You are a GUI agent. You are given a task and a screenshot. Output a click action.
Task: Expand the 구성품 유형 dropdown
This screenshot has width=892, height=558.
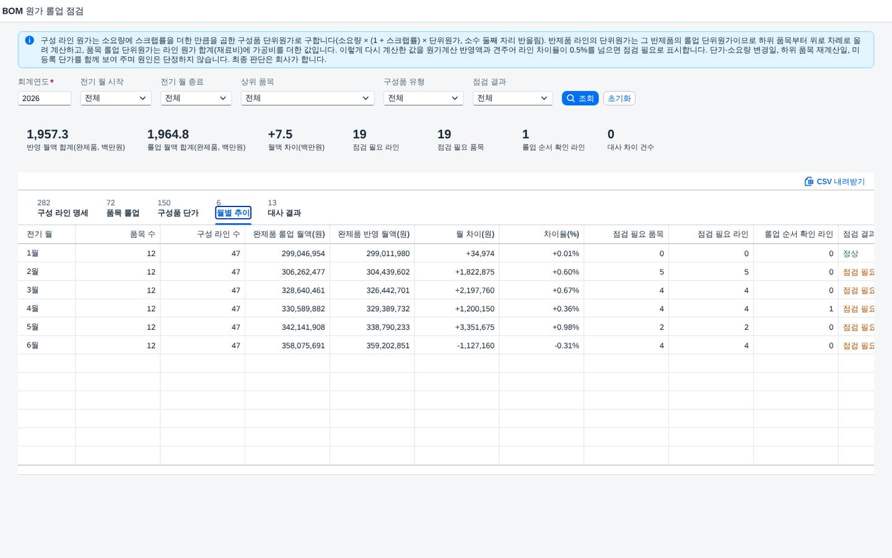coord(423,98)
